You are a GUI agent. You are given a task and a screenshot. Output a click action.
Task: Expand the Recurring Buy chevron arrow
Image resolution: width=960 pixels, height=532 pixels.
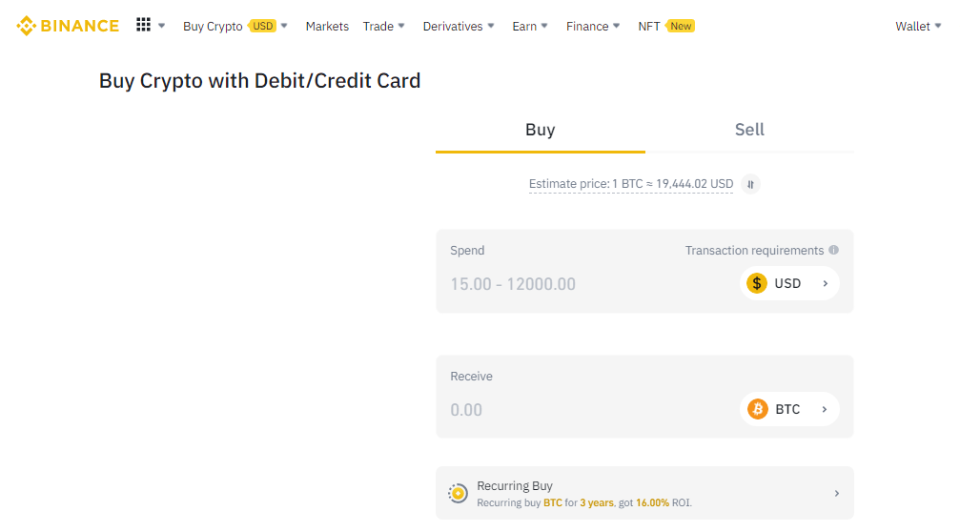(x=836, y=494)
